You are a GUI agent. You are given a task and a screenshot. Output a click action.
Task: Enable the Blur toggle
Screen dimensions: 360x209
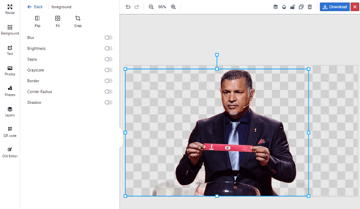point(108,37)
